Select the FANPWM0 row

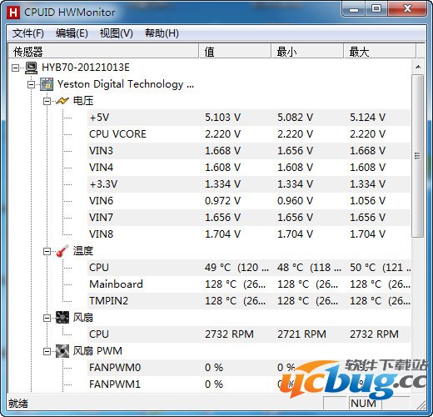pos(249,368)
